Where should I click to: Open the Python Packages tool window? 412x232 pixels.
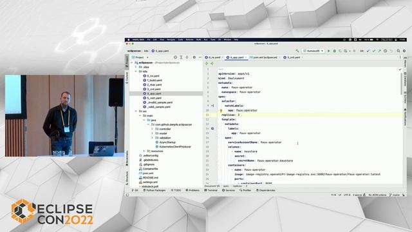pos(154,190)
